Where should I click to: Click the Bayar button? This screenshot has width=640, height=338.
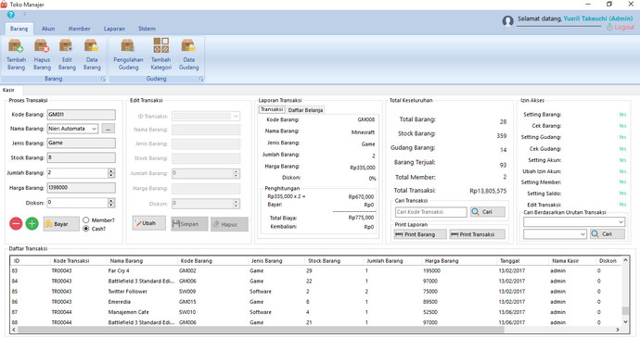pos(61,224)
